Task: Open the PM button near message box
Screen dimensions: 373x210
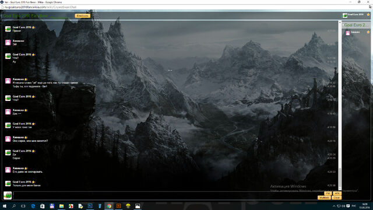Action: point(328,193)
